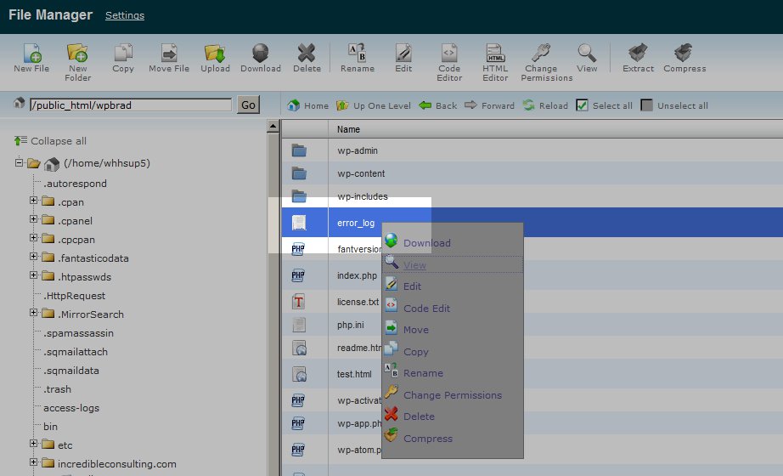Screen dimensions: 783x476
Task: Check the Select all checkbox
Action: click(x=582, y=105)
